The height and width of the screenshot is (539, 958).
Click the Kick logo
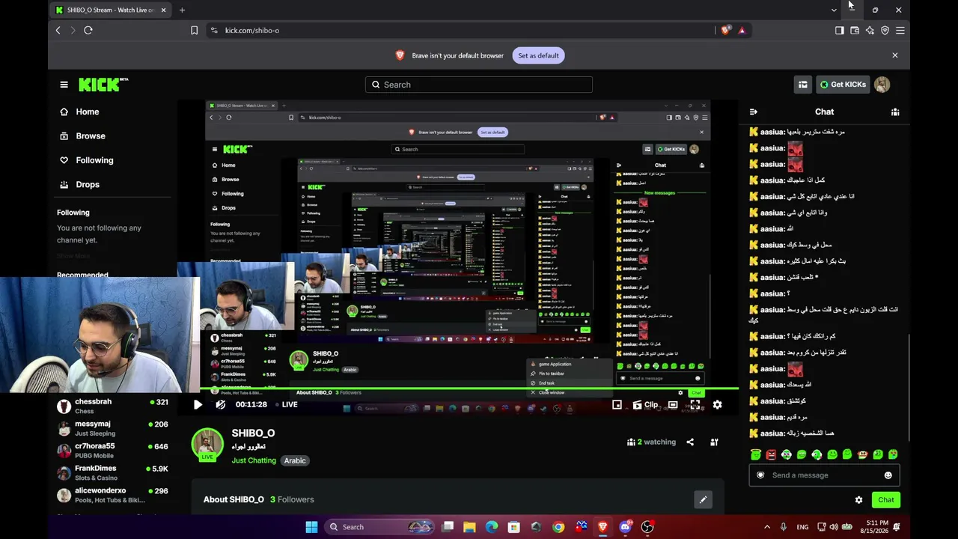pyautogui.click(x=103, y=85)
